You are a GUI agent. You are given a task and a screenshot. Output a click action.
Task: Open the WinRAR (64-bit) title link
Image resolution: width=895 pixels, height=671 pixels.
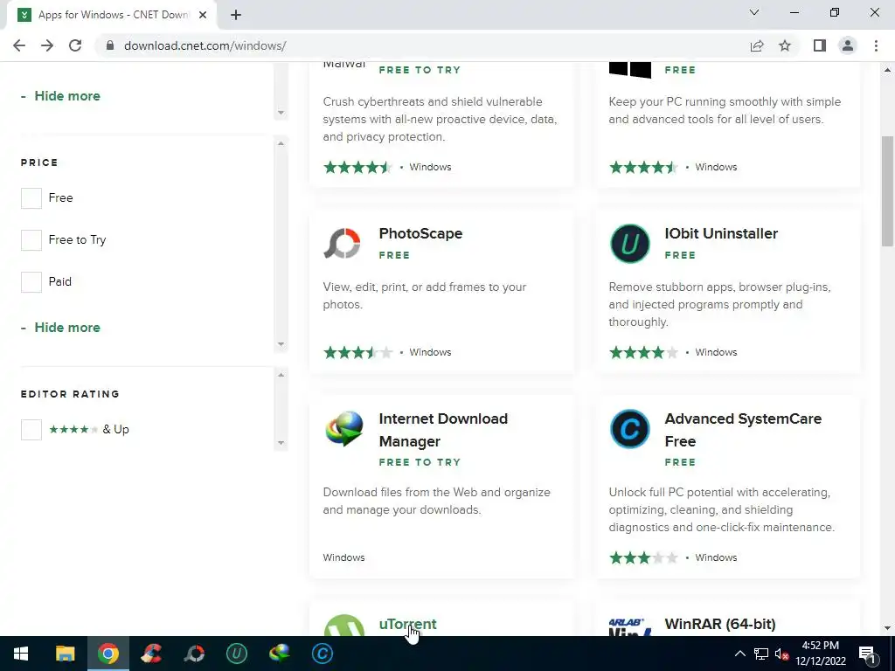coord(720,624)
